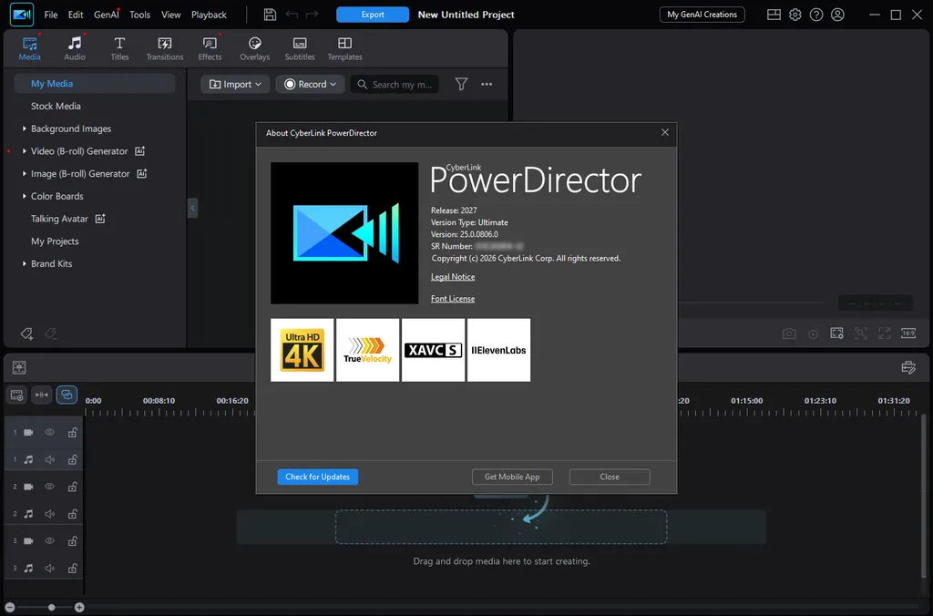Viewport: 933px width, 616px height.
Task: Open the Import dropdown
Action: tap(235, 85)
